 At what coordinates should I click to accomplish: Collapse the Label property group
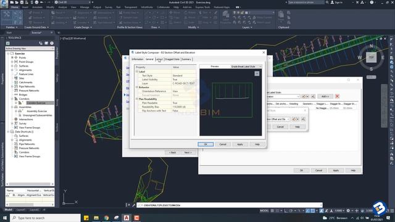137,72
